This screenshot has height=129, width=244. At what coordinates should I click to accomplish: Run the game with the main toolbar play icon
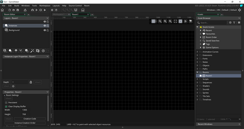point(37,10)
